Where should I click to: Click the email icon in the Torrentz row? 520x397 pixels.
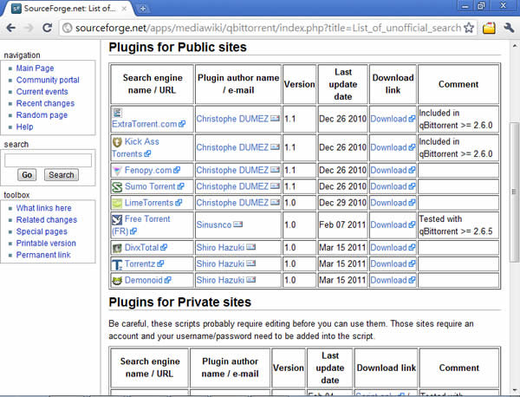click(x=251, y=264)
